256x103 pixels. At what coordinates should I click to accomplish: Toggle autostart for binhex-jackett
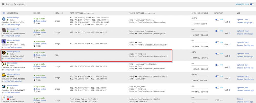click(217, 31)
